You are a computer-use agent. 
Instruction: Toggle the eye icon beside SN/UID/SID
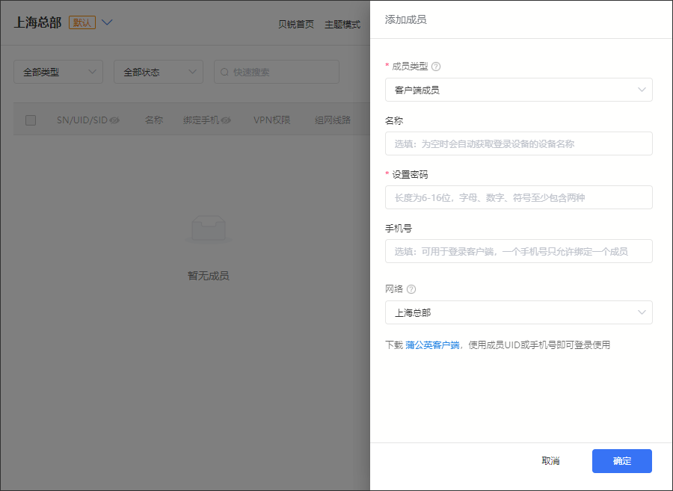114,120
